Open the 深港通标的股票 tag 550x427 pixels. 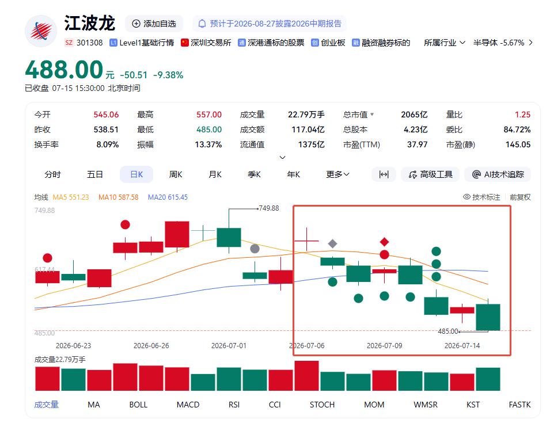tap(271, 43)
